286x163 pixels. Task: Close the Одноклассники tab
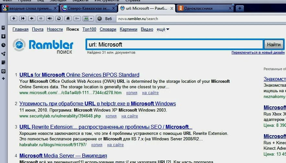[230, 8]
